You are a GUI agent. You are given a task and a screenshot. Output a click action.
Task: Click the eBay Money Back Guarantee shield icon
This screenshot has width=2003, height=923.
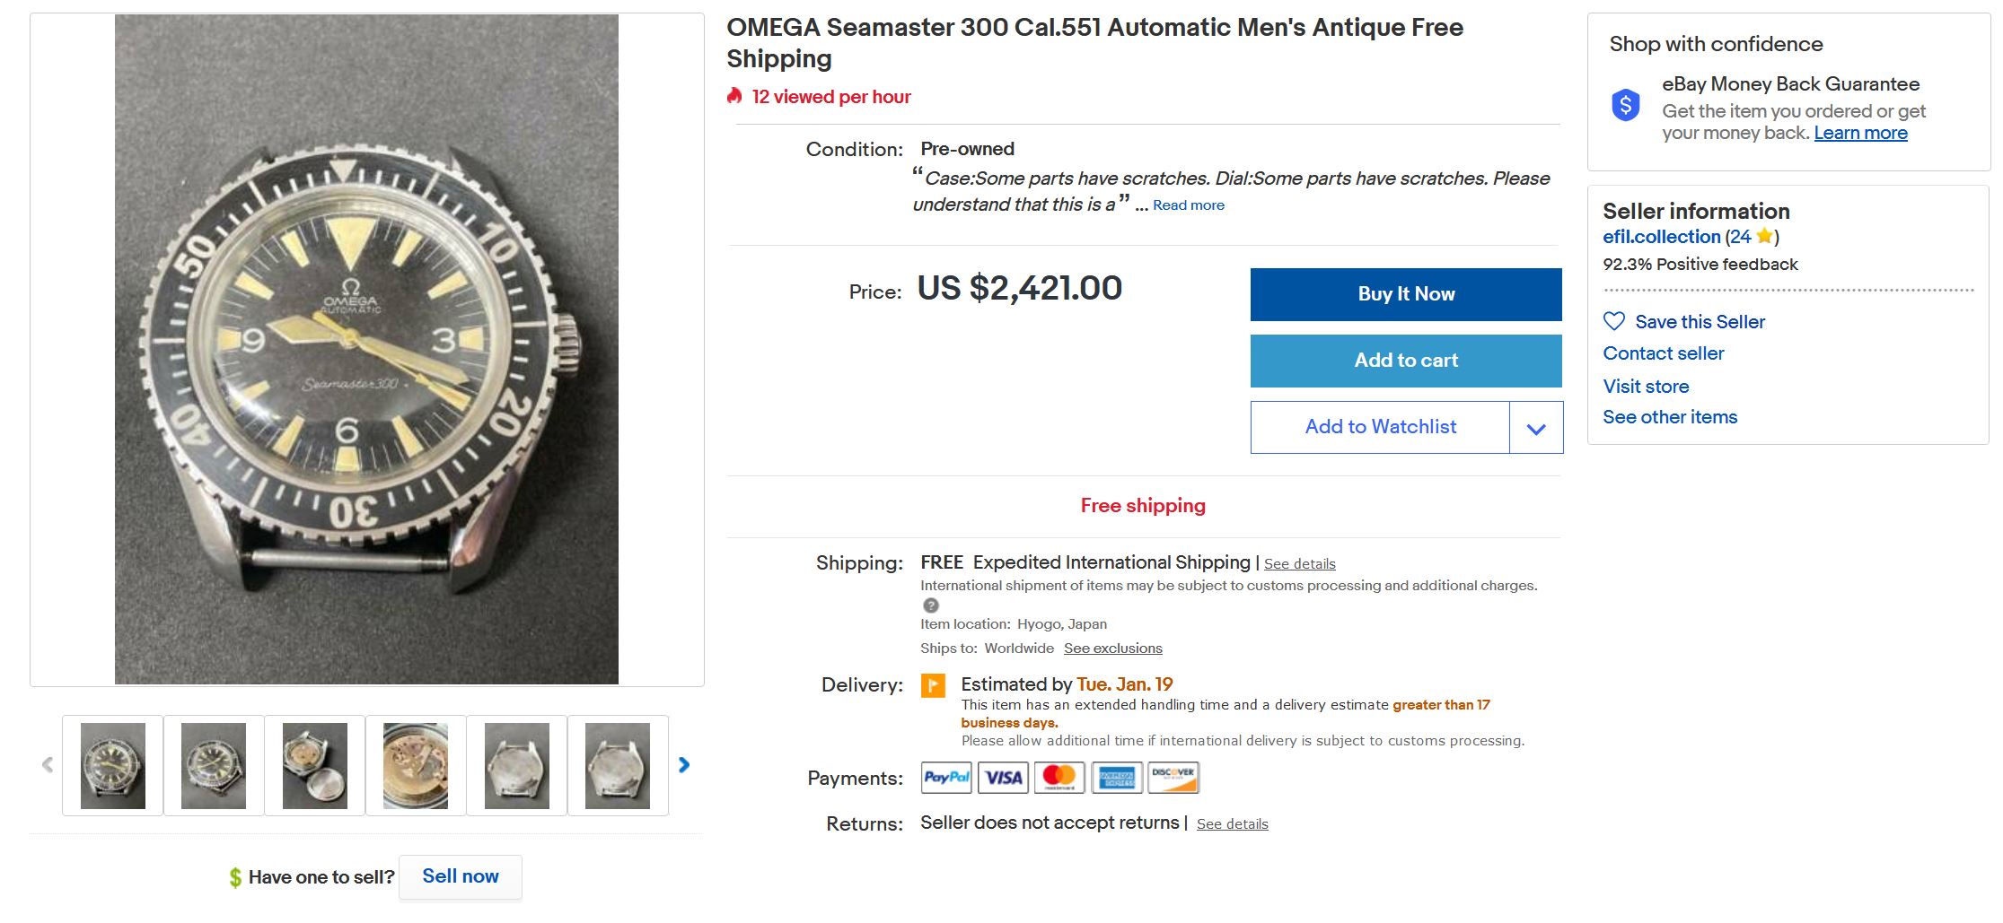1625,106
